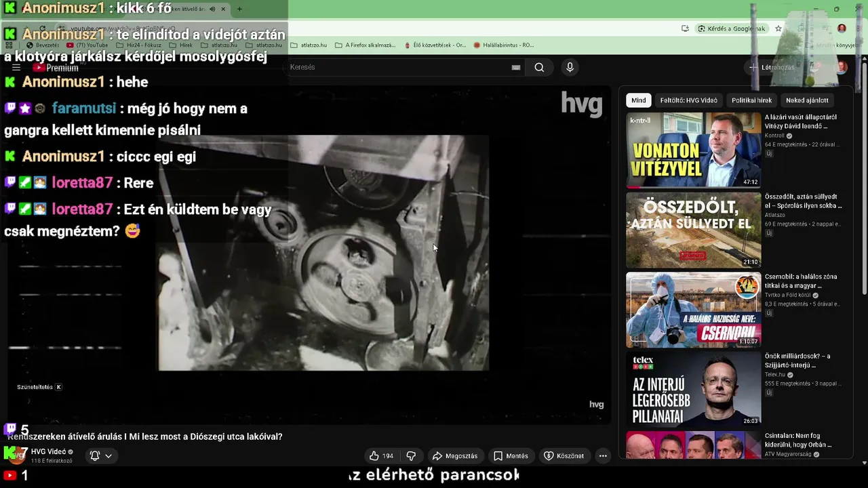Open the Telex Az interjú legerősebb pillanatai thumbnail
Screen dimensions: 868x488
pyautogui.click(x=693, y=389)
